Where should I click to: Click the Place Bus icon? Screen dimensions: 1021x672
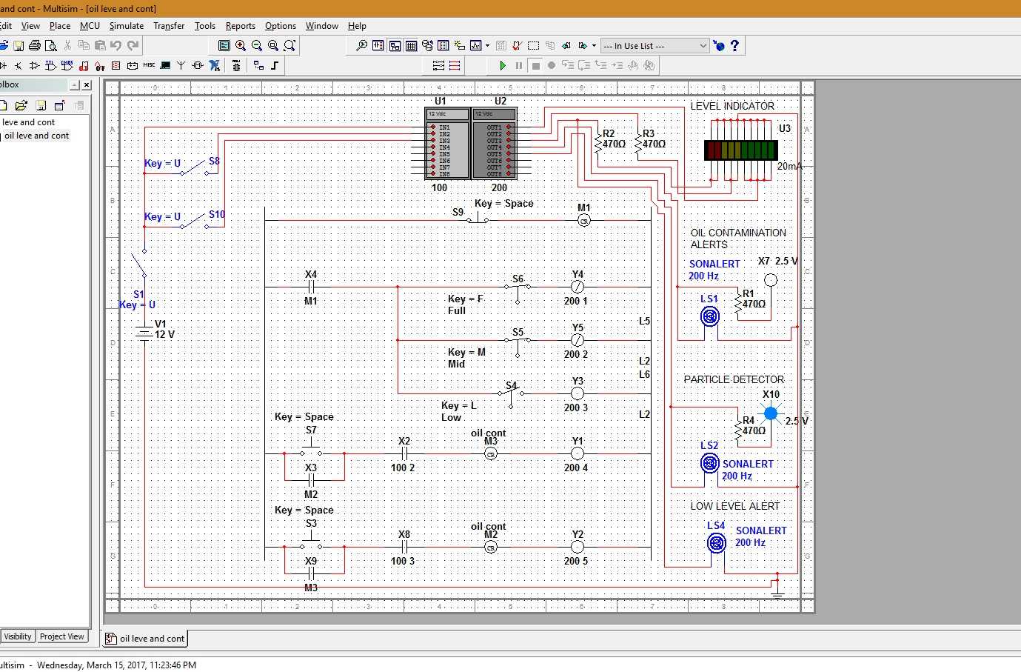pos(275,65)
